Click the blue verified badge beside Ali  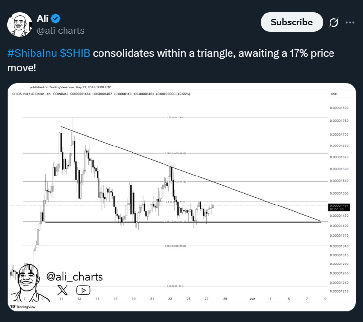(x=56, y=19)
